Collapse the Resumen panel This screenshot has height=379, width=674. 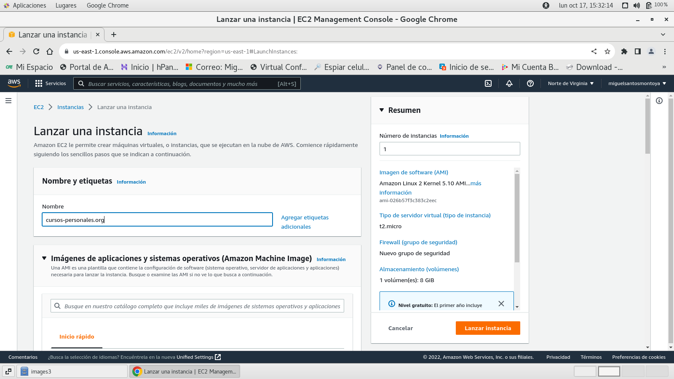tap(382, 110)
